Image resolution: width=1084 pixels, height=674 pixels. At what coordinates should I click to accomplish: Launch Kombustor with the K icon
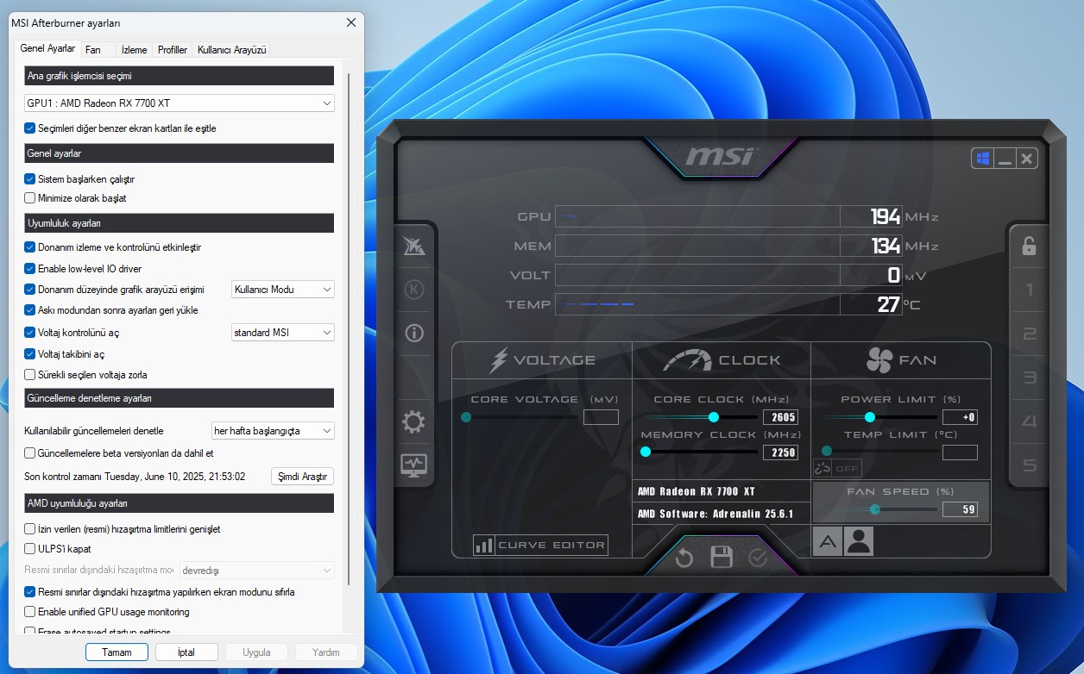(x=414, y=289)
